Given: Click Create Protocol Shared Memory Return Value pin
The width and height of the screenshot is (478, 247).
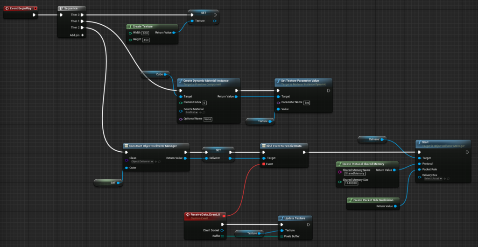Looking at the screenshot, I should (394, 170).
